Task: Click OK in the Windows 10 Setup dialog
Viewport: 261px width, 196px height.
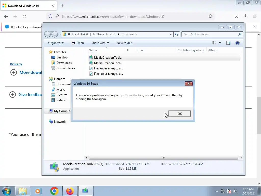Action: click(180, 114)
